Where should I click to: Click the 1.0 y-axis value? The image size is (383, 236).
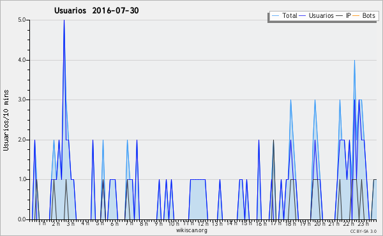(22, 179)
